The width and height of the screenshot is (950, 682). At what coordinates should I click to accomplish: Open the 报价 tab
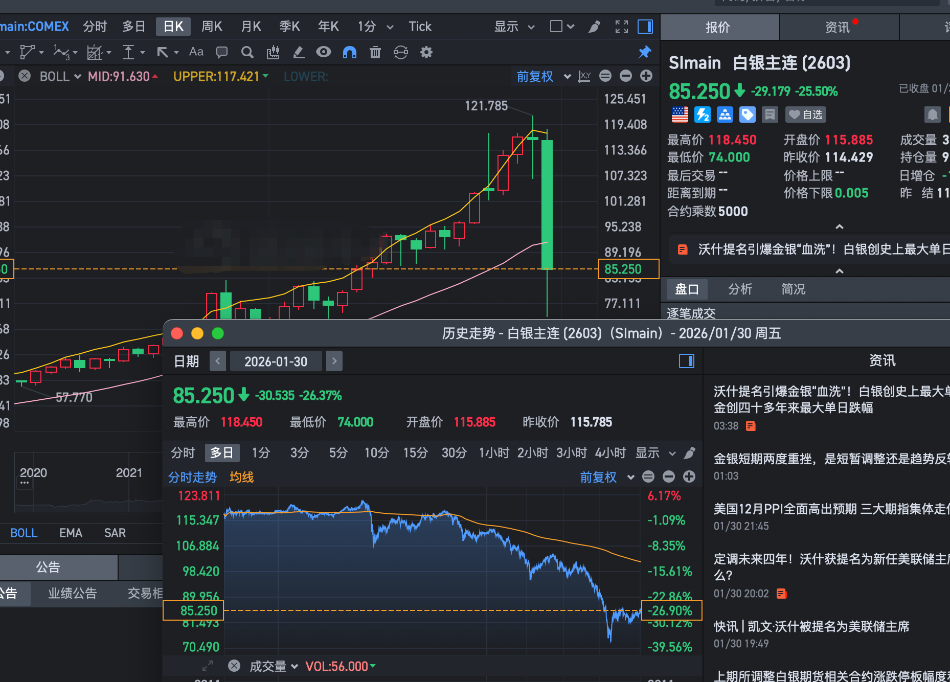(x=719, y=27)
